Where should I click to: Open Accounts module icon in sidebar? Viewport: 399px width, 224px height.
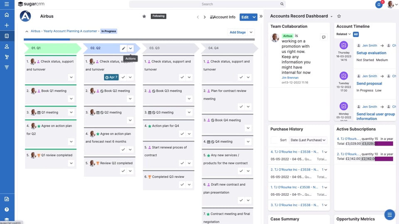7,36
